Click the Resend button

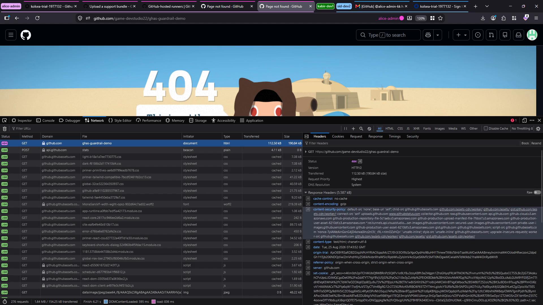(x=536, y=143)
